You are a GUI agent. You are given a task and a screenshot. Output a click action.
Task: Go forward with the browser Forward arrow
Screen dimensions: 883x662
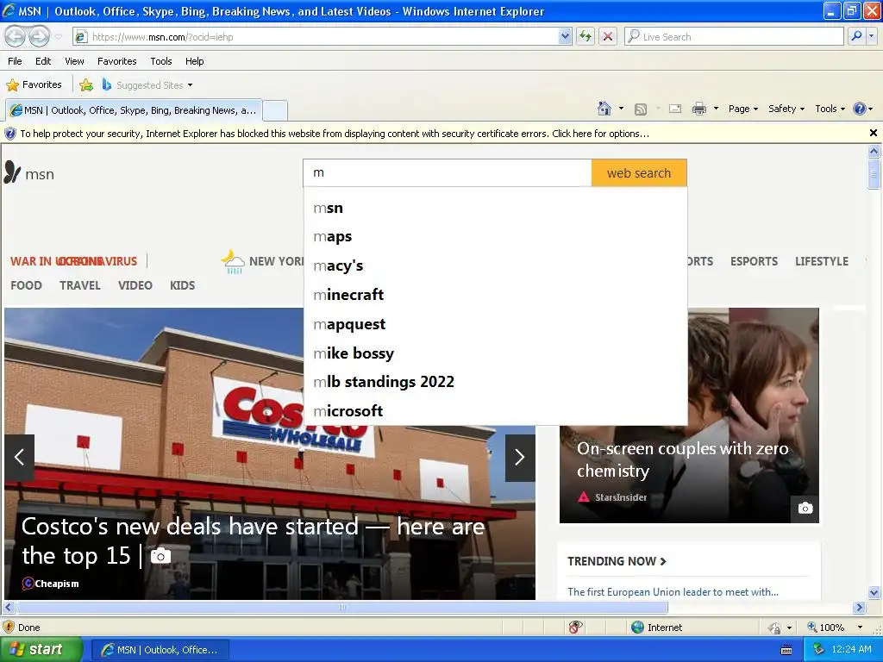(39, 37)
